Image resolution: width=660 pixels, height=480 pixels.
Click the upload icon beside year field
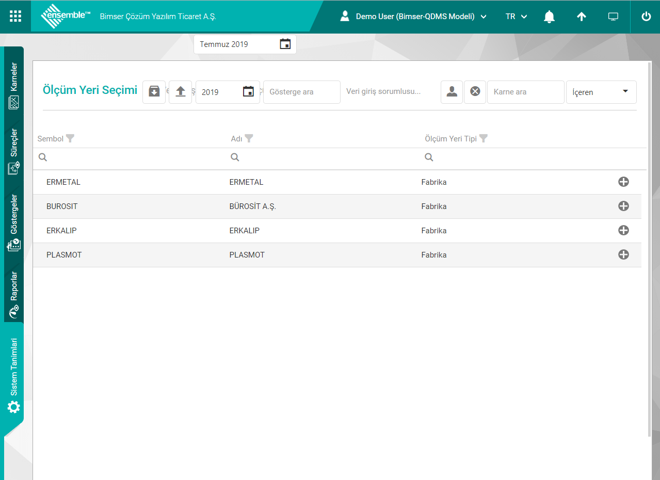180,92
